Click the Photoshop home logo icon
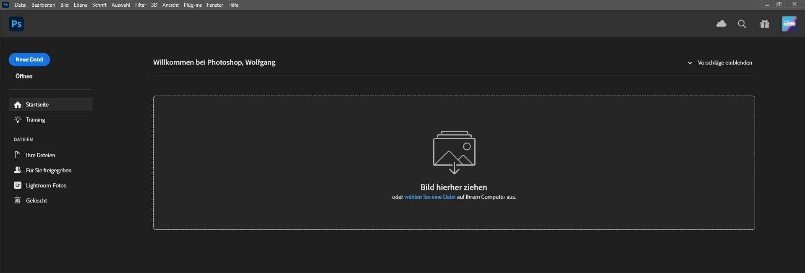 (x=16, y=24)
